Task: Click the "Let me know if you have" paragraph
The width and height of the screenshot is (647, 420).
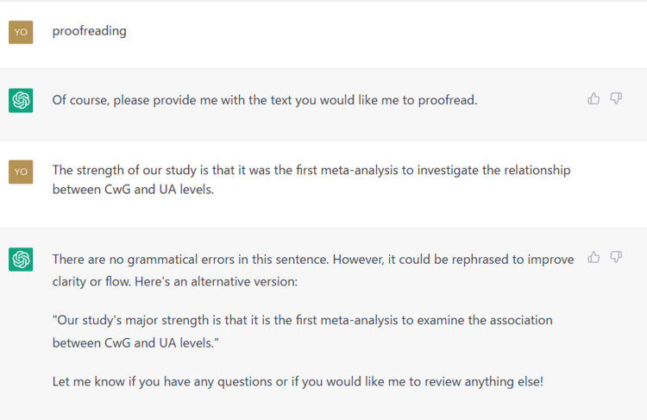Action: coord(298,380)
